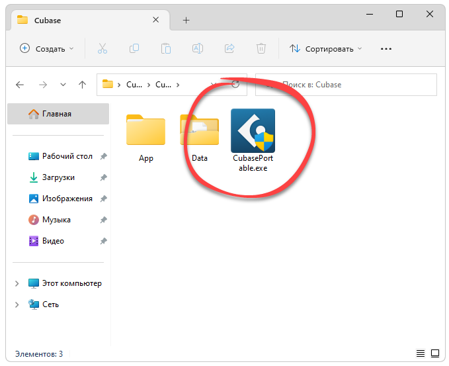This screenshot has width=449, height=366.
Task: Select Сеть in the sidebar
Action: tap(44, 304)
